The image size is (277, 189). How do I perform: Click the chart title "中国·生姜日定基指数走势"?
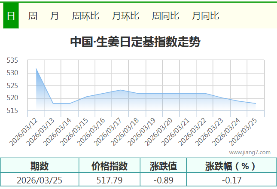[134, 42]
